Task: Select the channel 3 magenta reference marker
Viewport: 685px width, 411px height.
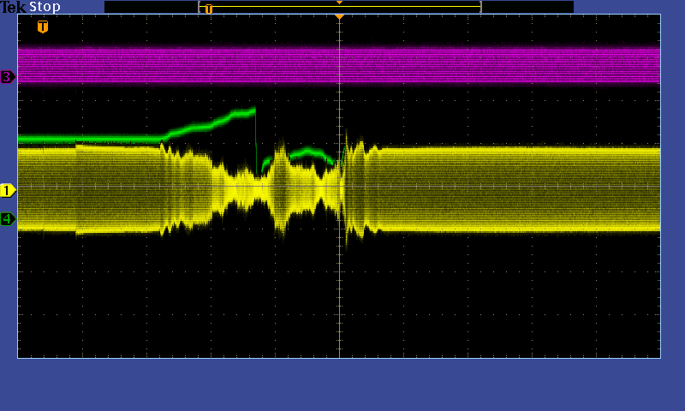Action: 8,77
